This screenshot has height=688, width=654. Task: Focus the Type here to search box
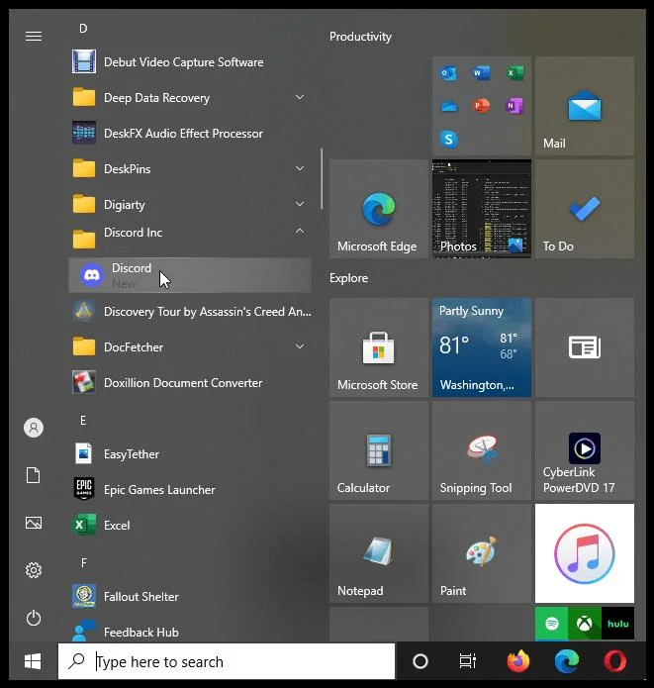coord(227,661)
